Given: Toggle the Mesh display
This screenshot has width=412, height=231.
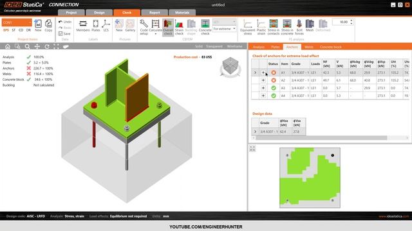Looking at the screenshot, I should click(310, 26).
